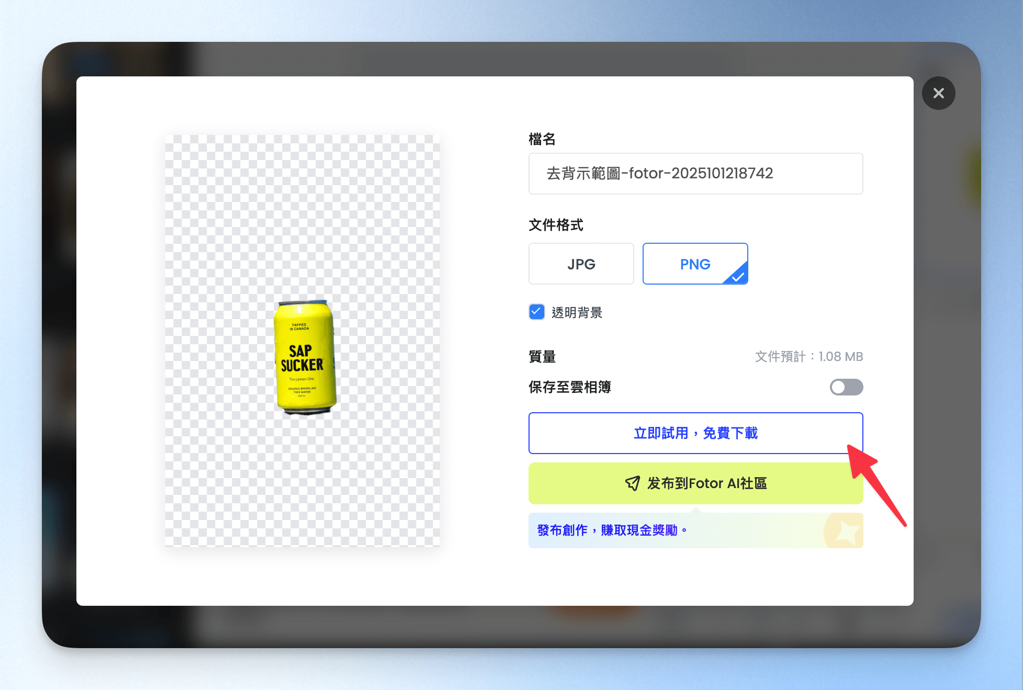Click the 檔名 filename input field
This screenshot has height=690, width=1023.
pyautogui.click(x=695, y=174)
